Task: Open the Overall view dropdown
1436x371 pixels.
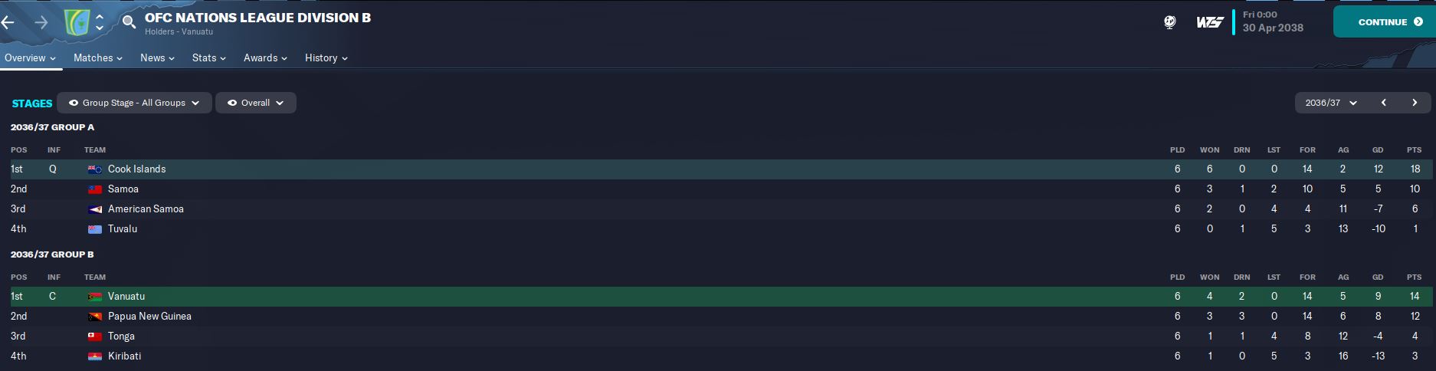Action: tap(256, 103)
